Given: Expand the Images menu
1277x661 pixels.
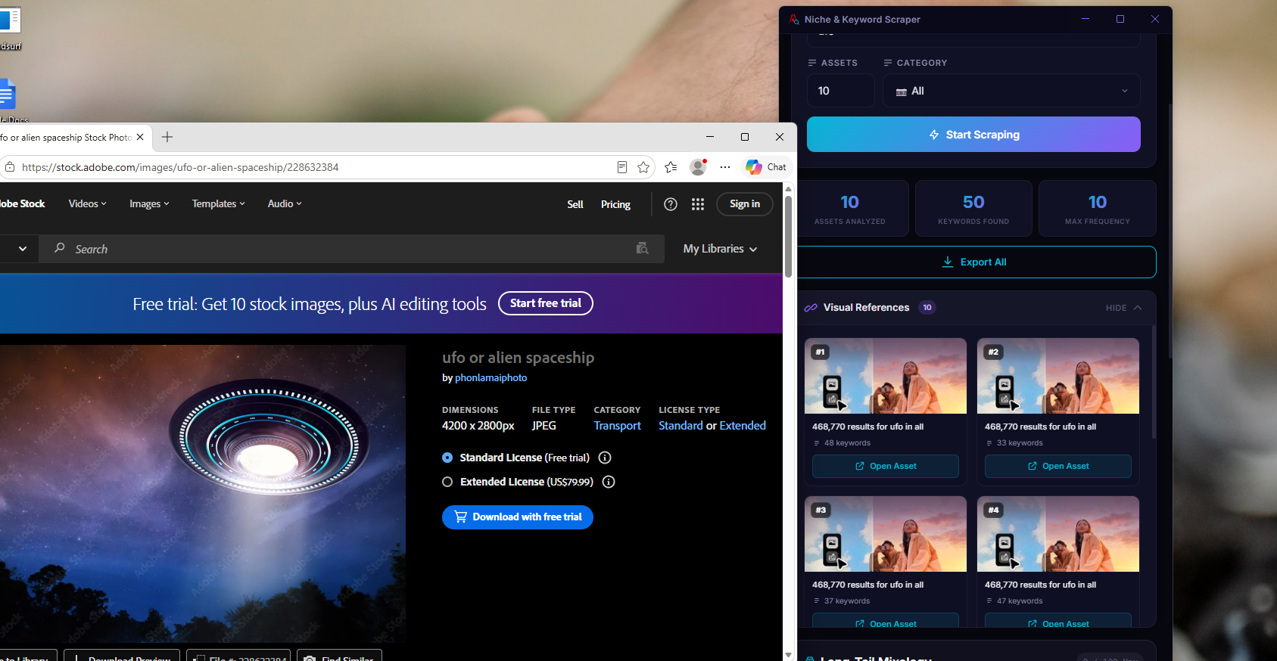Looking at the screenshot, I should (149, 204).
